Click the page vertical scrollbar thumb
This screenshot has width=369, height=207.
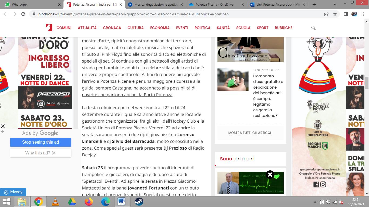367,82
